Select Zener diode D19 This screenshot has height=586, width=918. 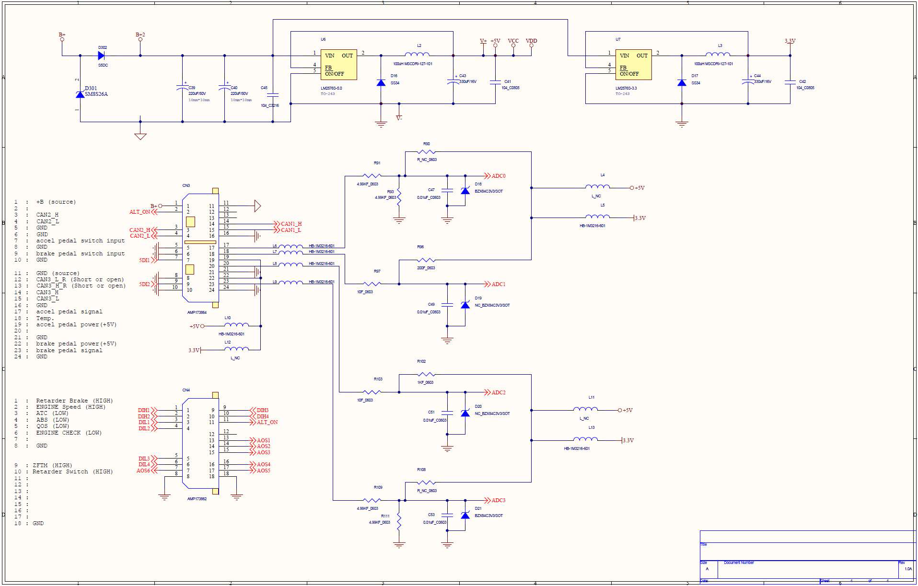pos(465,305)
